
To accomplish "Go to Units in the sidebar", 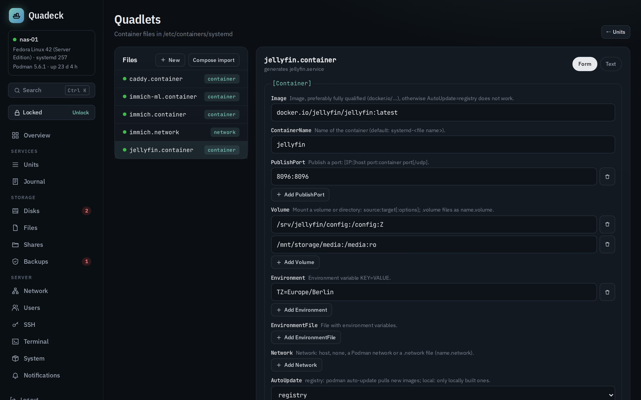I will [52, 165].
